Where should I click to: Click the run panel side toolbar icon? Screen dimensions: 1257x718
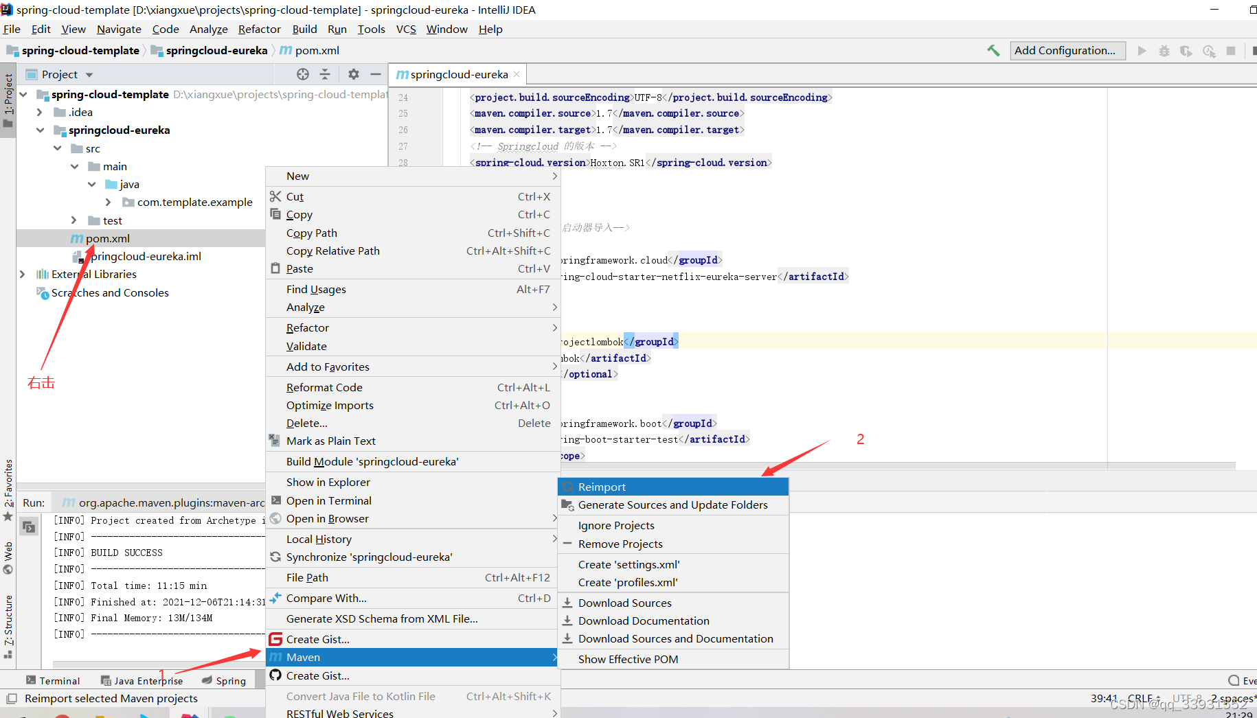tap(28, 527)
